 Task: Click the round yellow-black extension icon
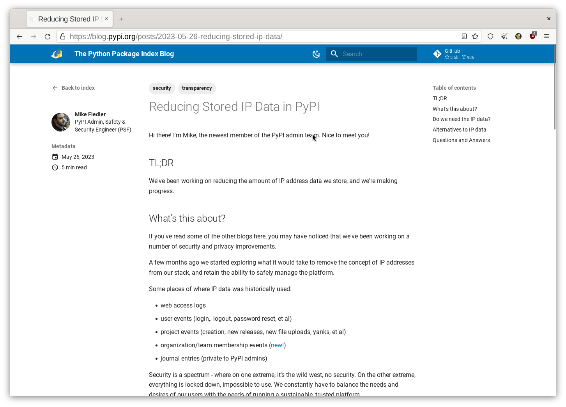tap(518, 36)
